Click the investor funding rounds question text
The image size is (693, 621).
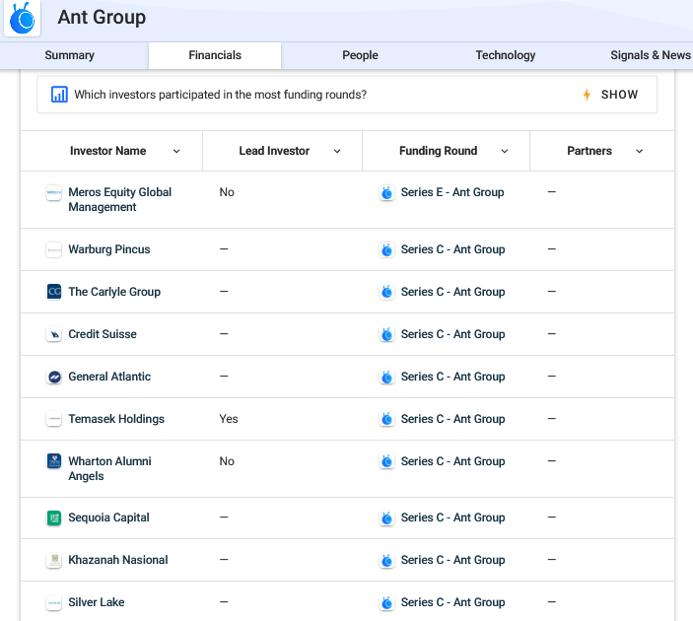220,95
